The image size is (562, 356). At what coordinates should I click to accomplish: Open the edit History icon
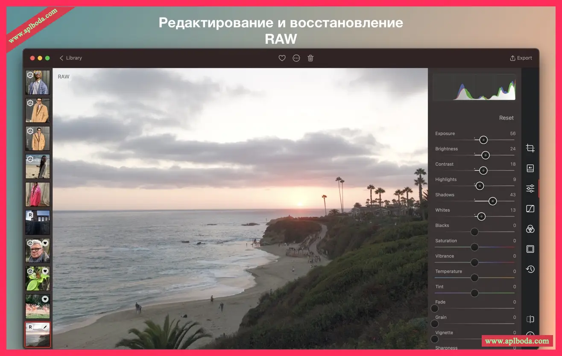click(x=530, y=269)
